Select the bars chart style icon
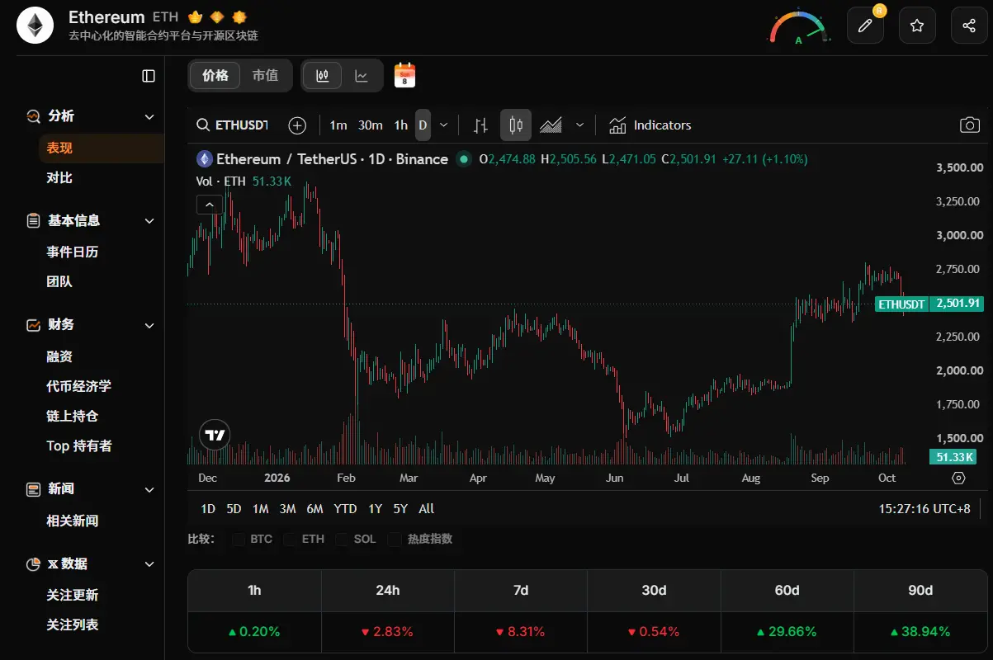 pyautogui.click(x=480, y=125)
